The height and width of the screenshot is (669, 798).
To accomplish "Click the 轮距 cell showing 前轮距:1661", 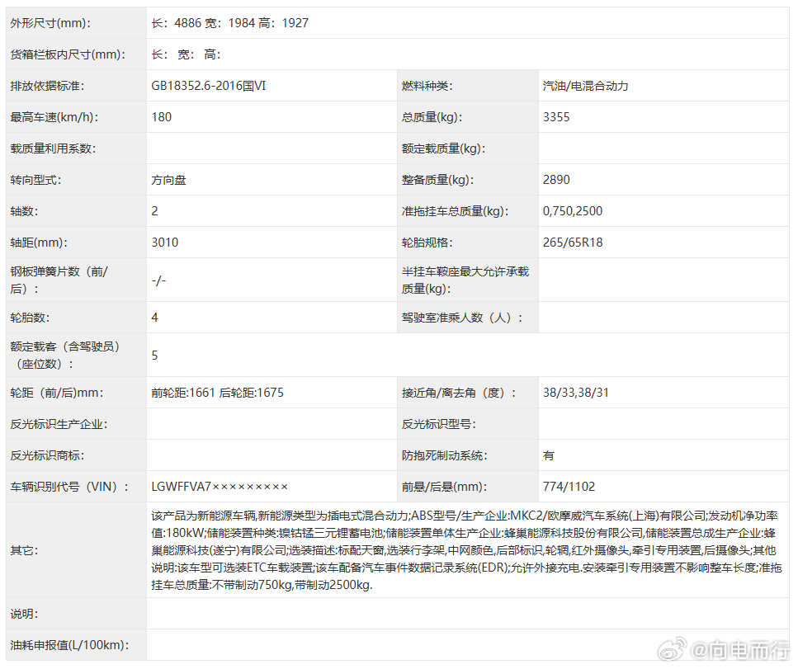I will [x=187, y=392].
